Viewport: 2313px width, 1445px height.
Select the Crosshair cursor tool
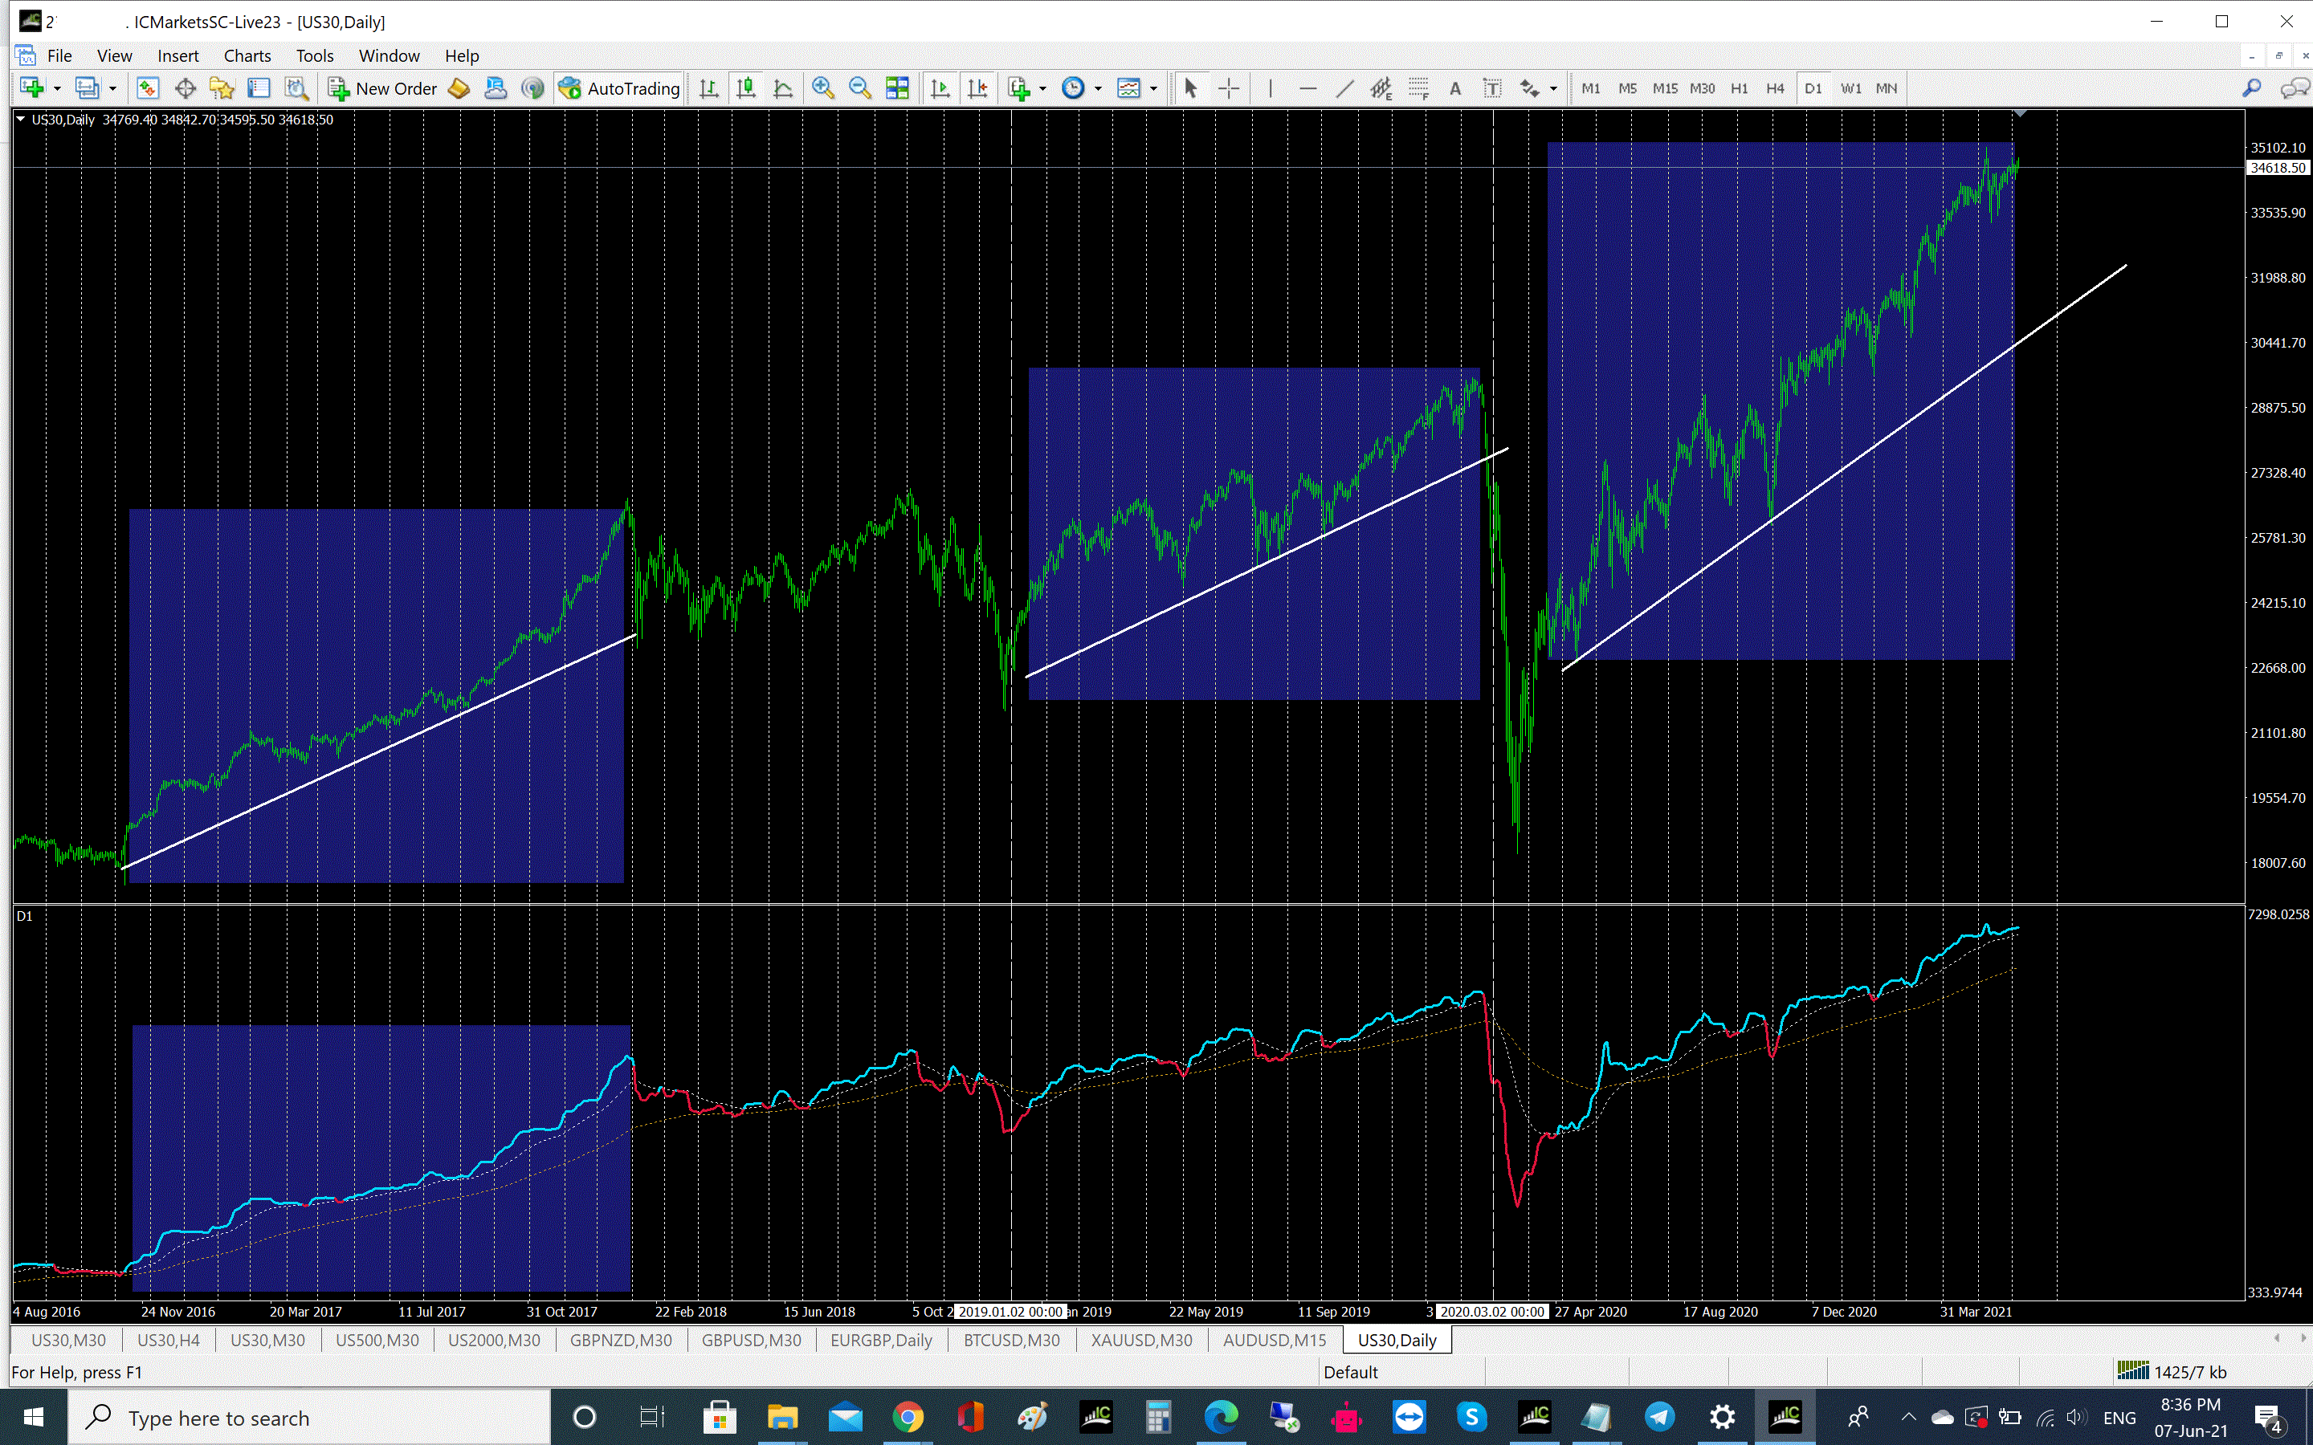pyautogui.click(x=1229, y=88)
